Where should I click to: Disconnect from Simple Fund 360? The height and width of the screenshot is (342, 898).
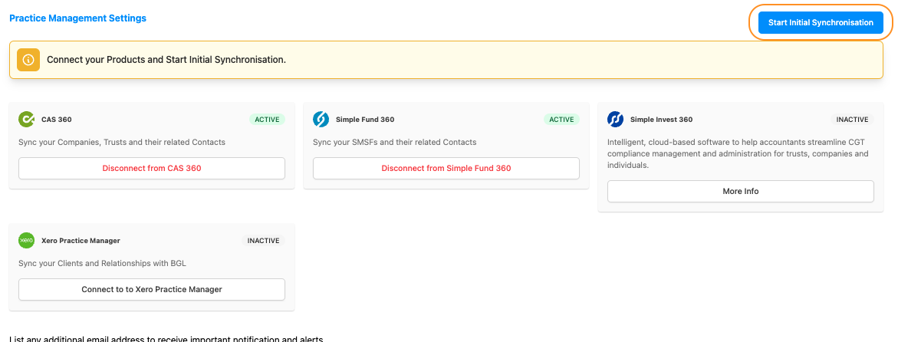(446, 169)
